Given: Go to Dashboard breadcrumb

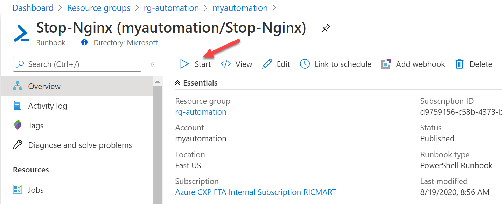Looking at the screenshot, I should point(33,8).
